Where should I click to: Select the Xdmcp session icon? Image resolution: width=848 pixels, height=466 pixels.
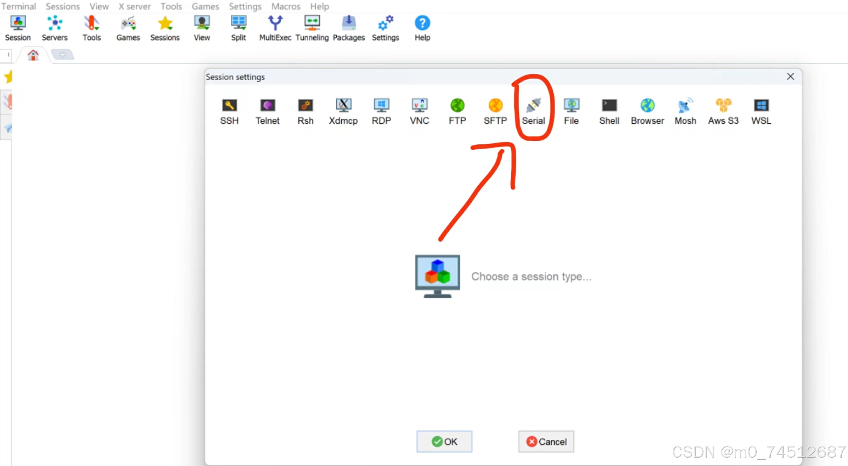(343, 111)
